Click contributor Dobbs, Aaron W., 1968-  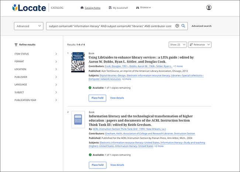coord(142,66)
